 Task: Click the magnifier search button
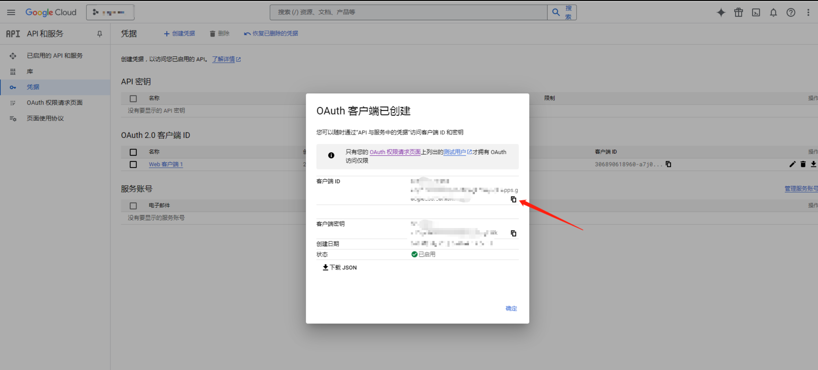click(x=562, y=12)
